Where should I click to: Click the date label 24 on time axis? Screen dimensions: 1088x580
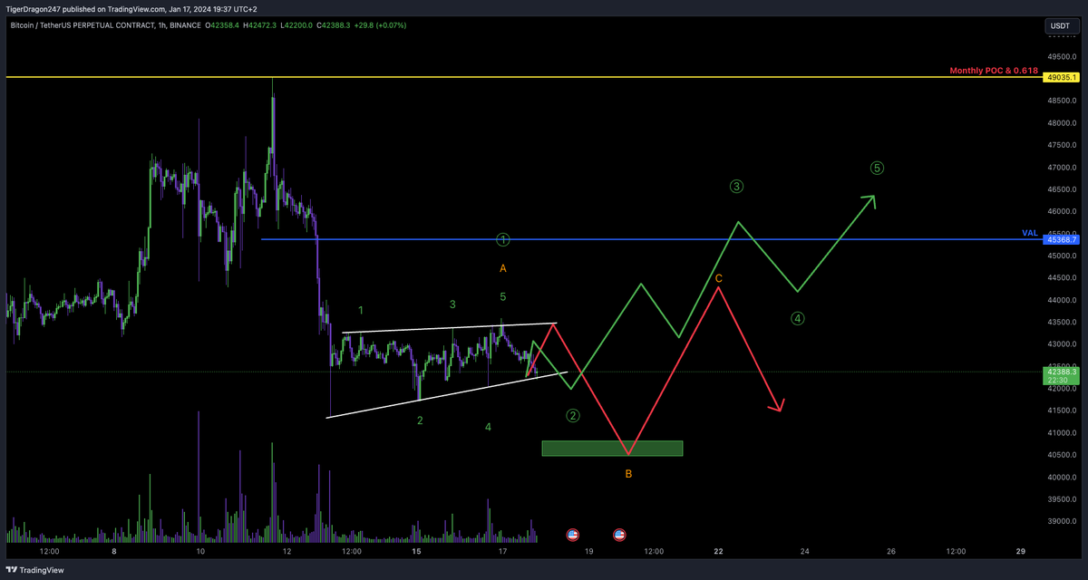[x=805, y=551]
